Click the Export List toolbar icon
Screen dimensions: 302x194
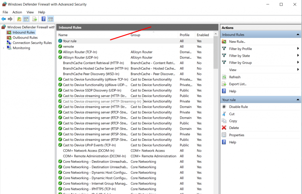(x=35, y=19)
